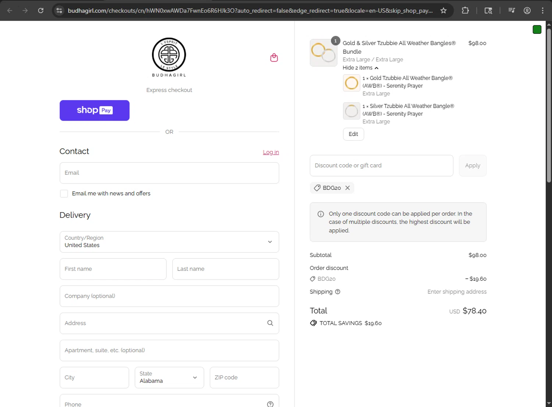Image resolution: width=552 pixels, height=407 pixels.
Task: Click the bundle product thumbnail
Action: coord(323,53)
